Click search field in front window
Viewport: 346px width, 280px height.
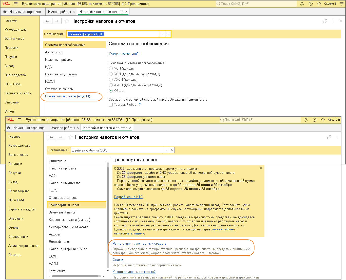tap(260, 120)
